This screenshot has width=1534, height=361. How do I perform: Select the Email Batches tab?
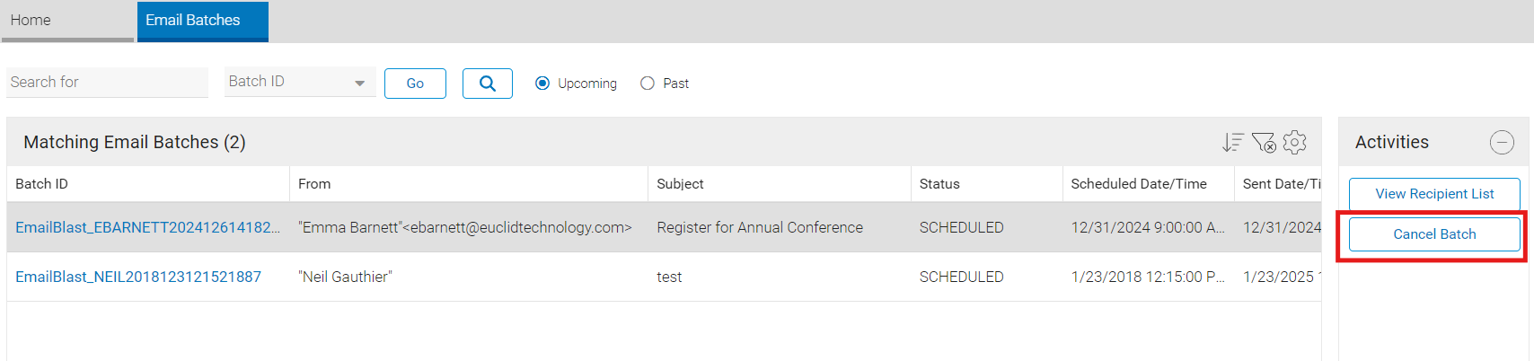click(203, 21)
